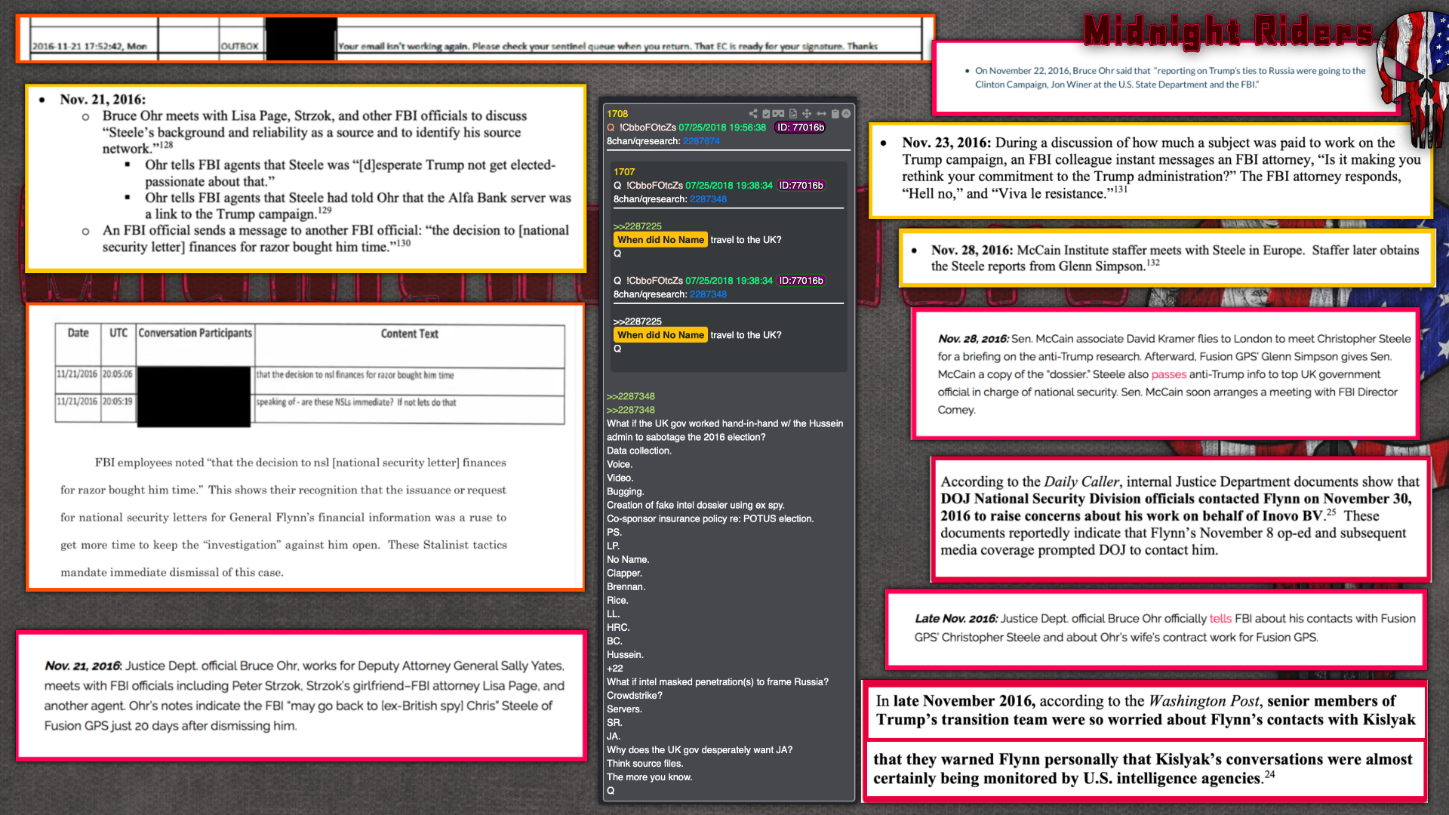Click the four-way move arrows icon
Image resolution: width=1449 pixels, height=815 pixels.
(x=807, y=113)
